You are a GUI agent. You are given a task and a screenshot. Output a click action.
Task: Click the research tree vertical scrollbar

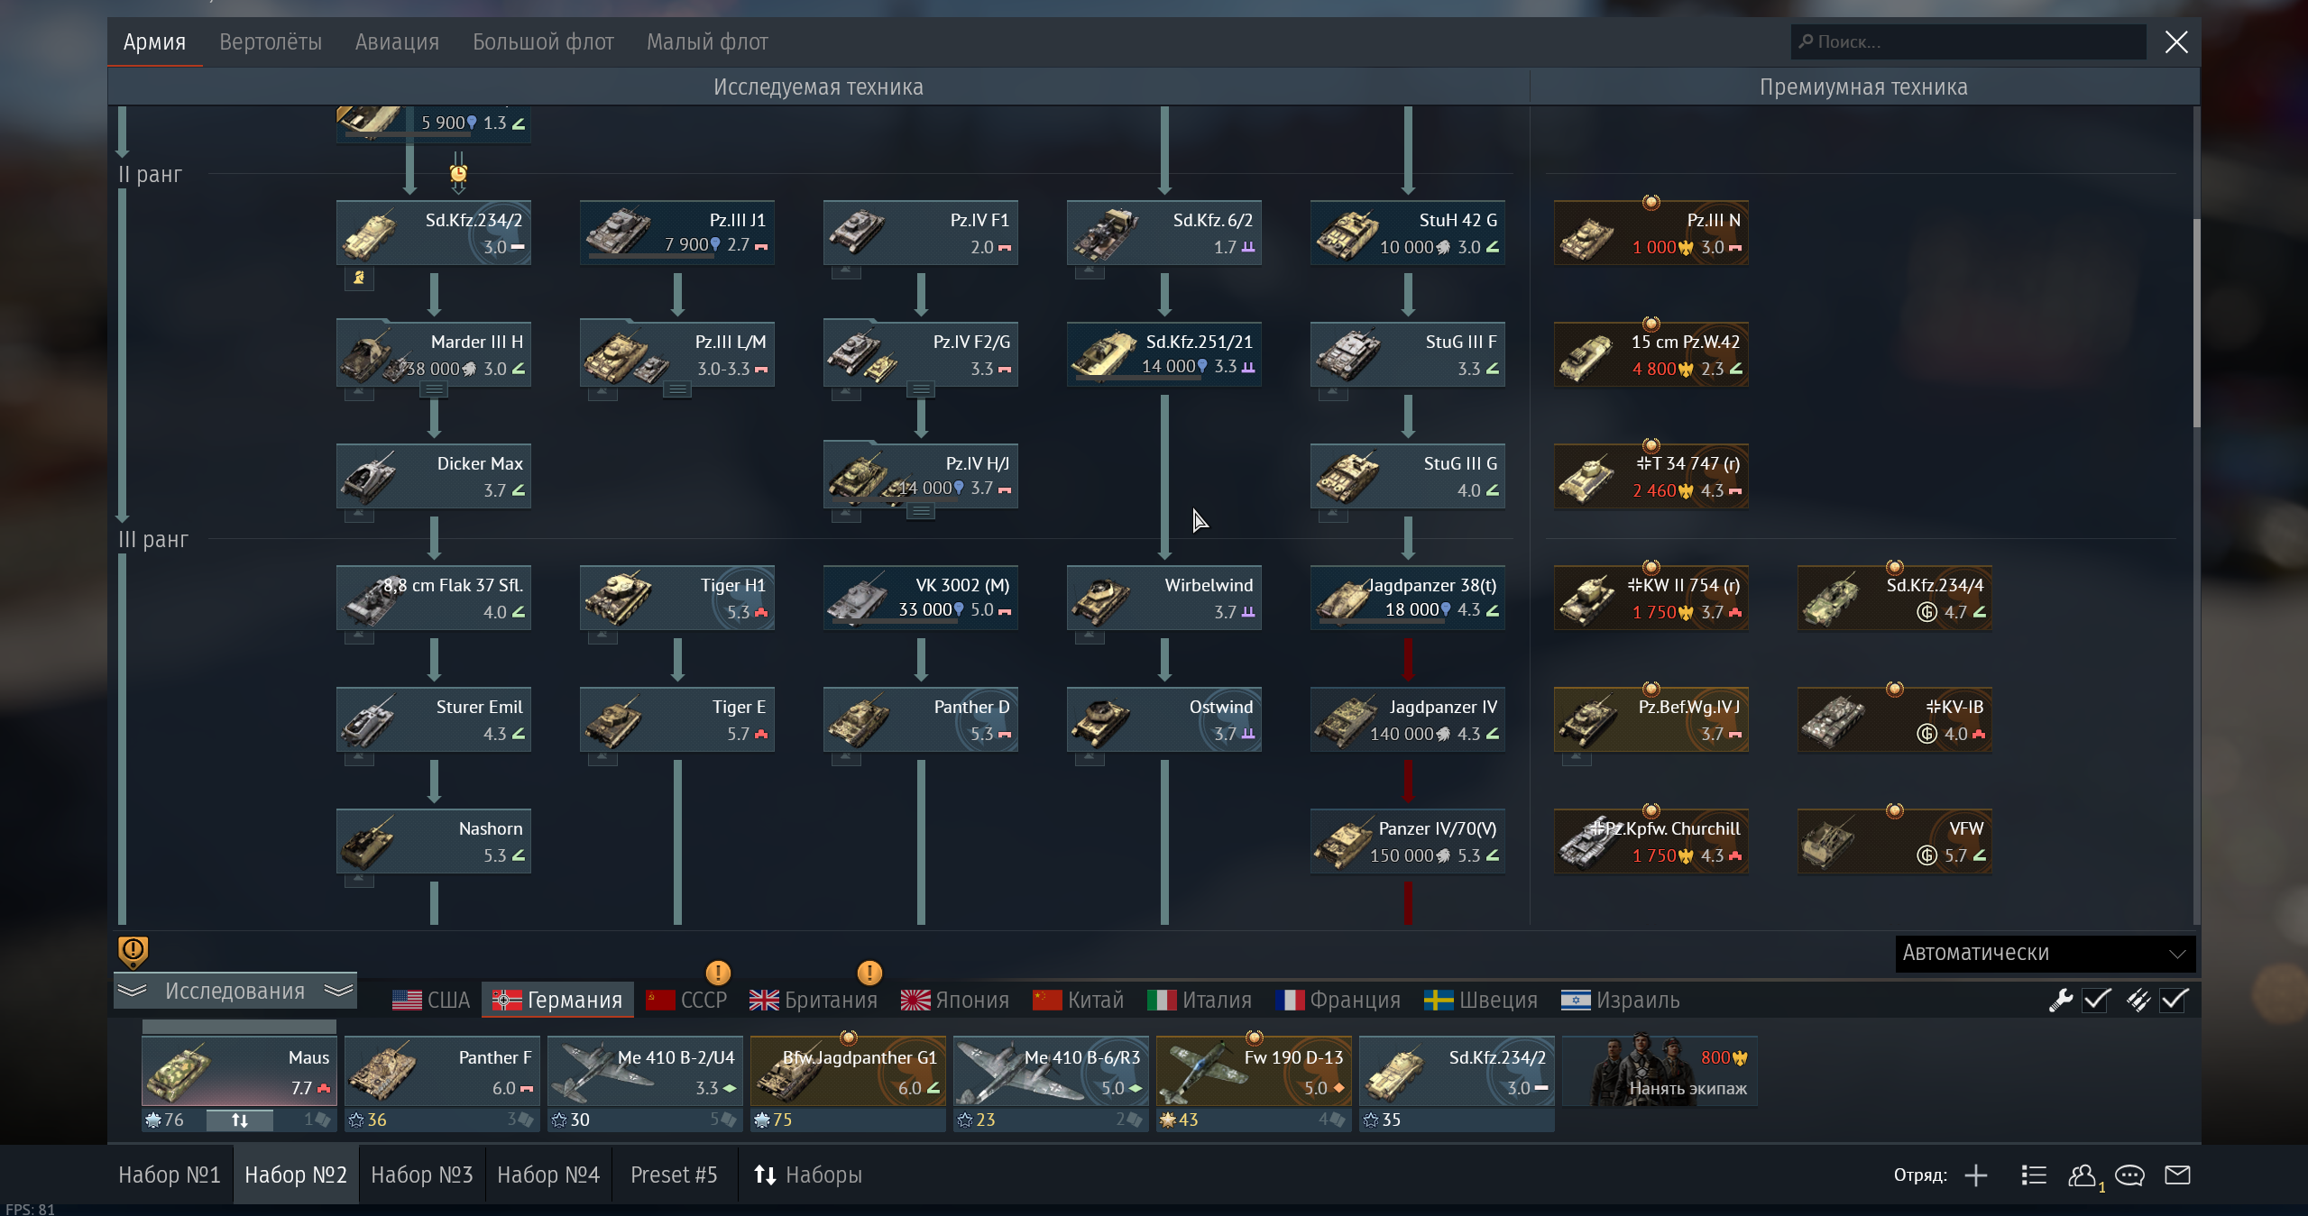point(2196,322)
